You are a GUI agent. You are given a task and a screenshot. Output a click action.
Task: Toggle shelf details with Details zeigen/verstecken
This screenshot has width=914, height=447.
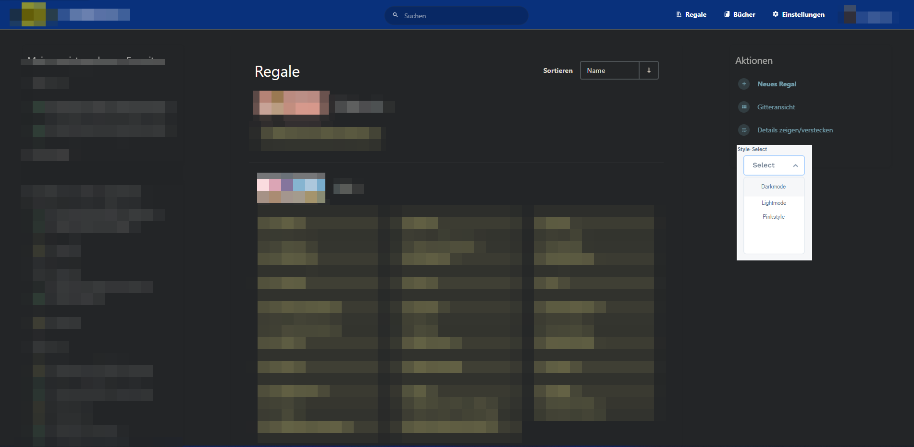(x=795, y=130)
